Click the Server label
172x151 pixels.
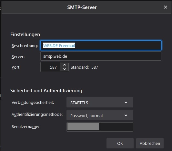tap(18, 57)
